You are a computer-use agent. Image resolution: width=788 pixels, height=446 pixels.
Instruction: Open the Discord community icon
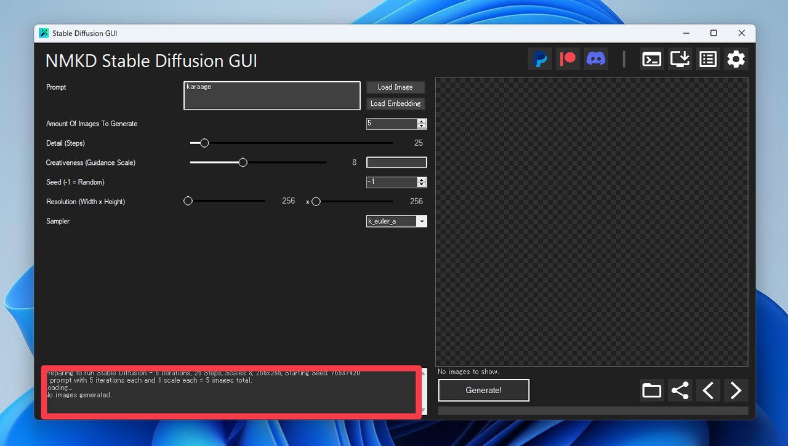click(x=595, y=58)
